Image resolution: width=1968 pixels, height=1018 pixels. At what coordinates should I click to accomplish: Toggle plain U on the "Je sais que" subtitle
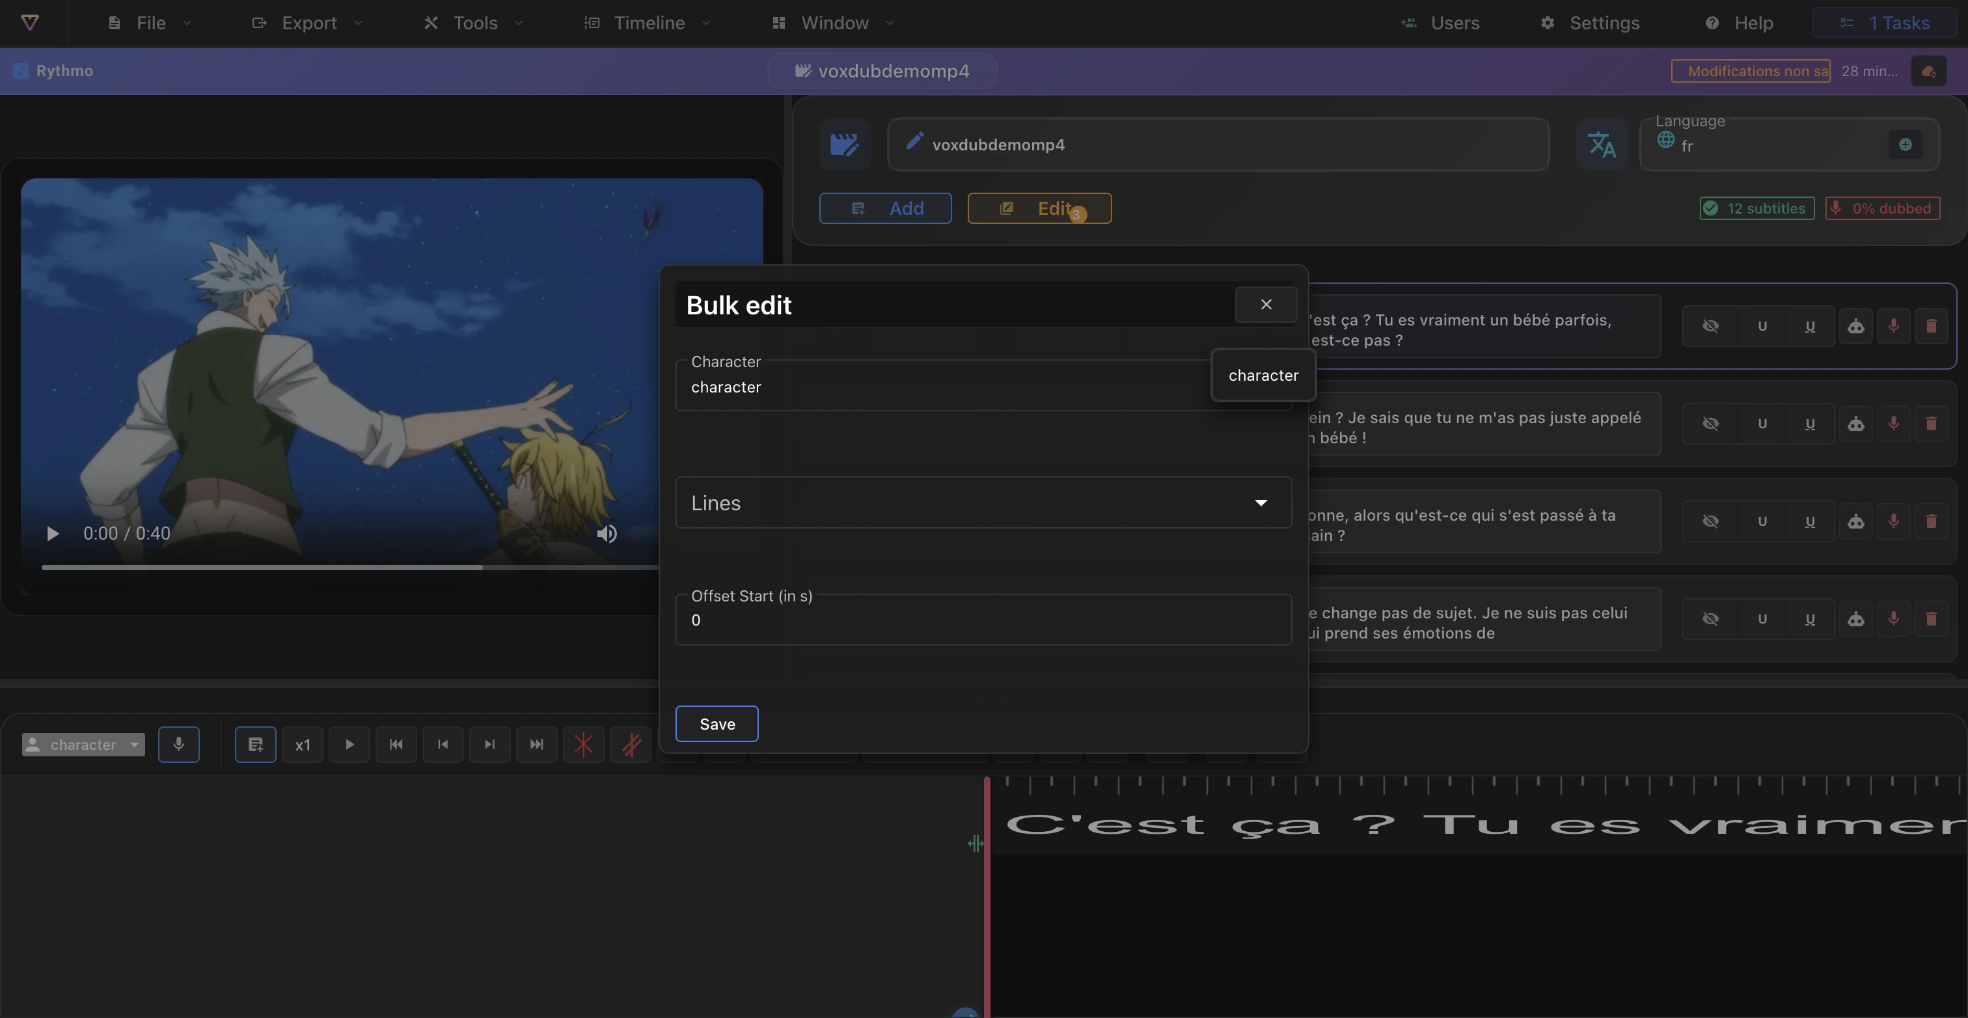tap(1762, 423)
